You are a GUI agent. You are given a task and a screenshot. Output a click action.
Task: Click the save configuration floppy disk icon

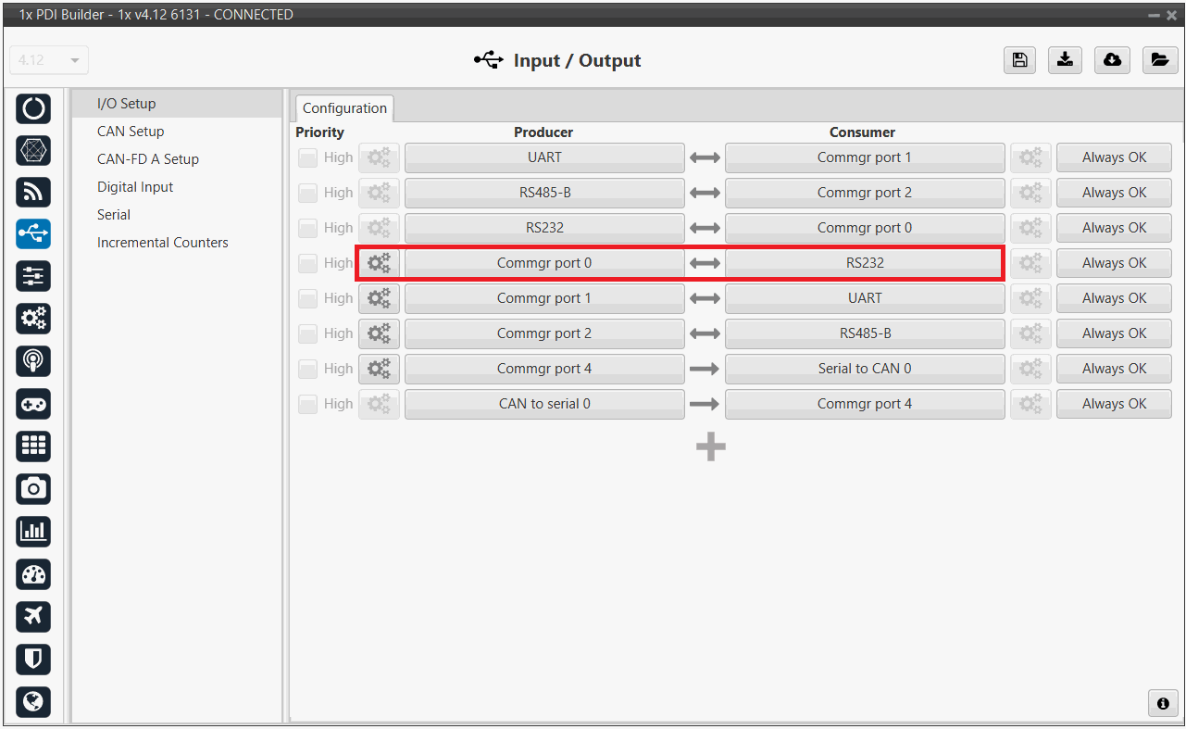(1019, 60)
